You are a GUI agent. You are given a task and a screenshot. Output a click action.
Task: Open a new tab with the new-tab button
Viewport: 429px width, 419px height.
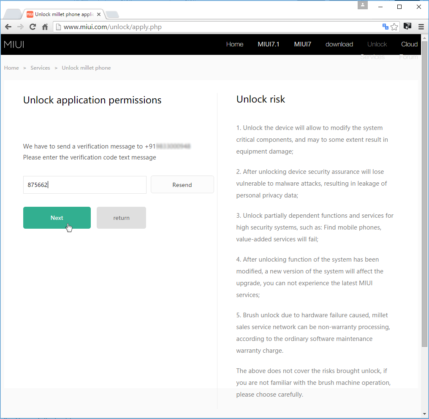pos(112,14)
